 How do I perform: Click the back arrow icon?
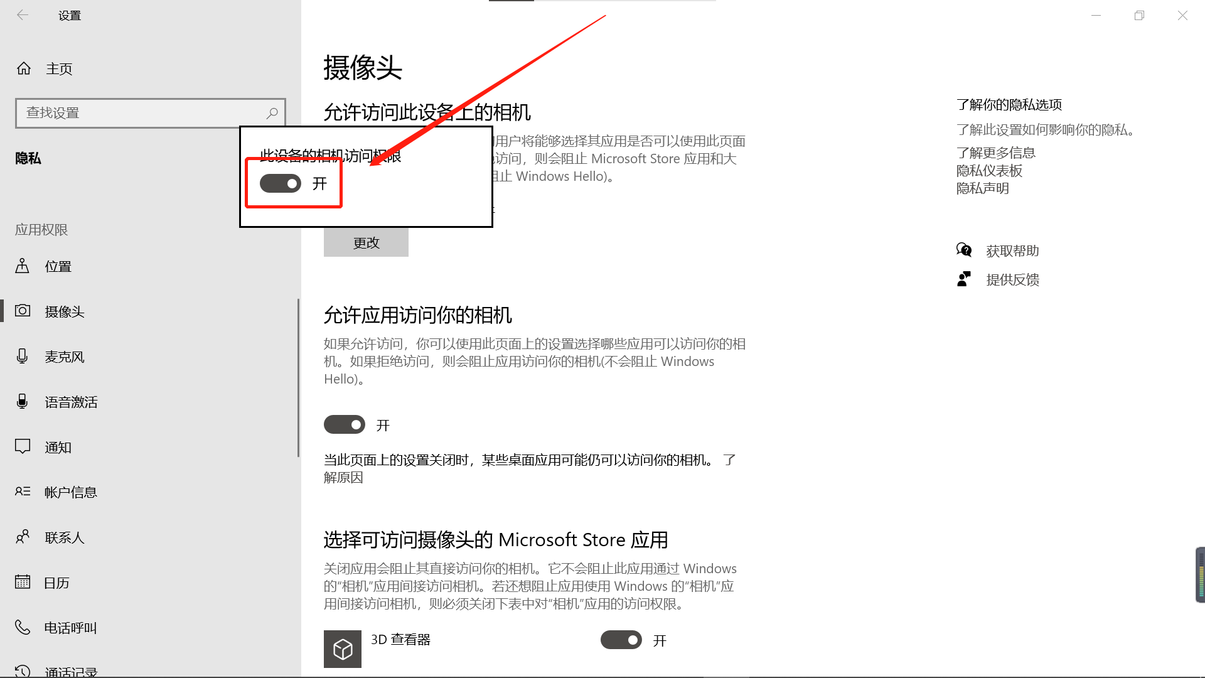pyautogui.click(x=23, y=15)
